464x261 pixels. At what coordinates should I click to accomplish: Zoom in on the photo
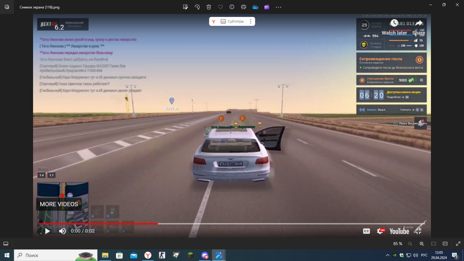pyautogui.click(x=422, y=244)
